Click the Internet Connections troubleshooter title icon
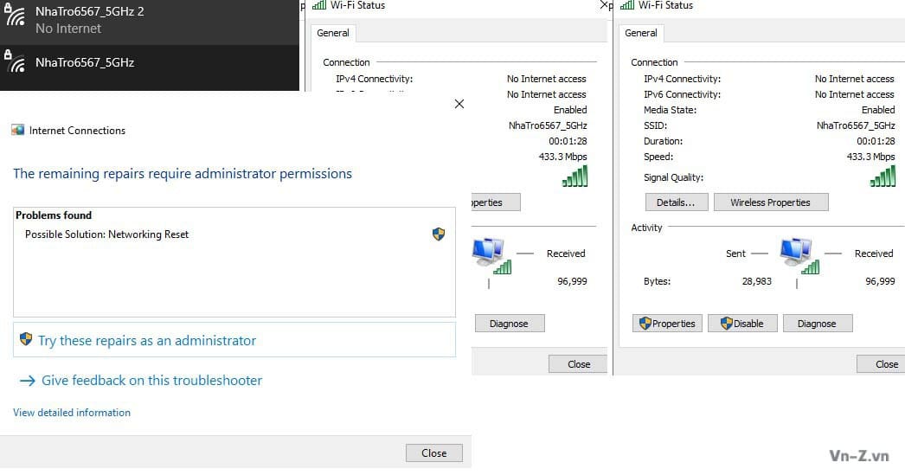The image size is (905, 475). click(x=18, y=131)
